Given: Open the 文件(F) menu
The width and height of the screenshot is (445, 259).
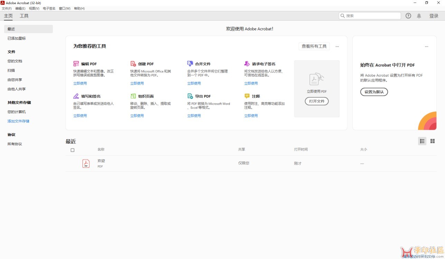Looking at the screenshot, I should tap(7, 8).
